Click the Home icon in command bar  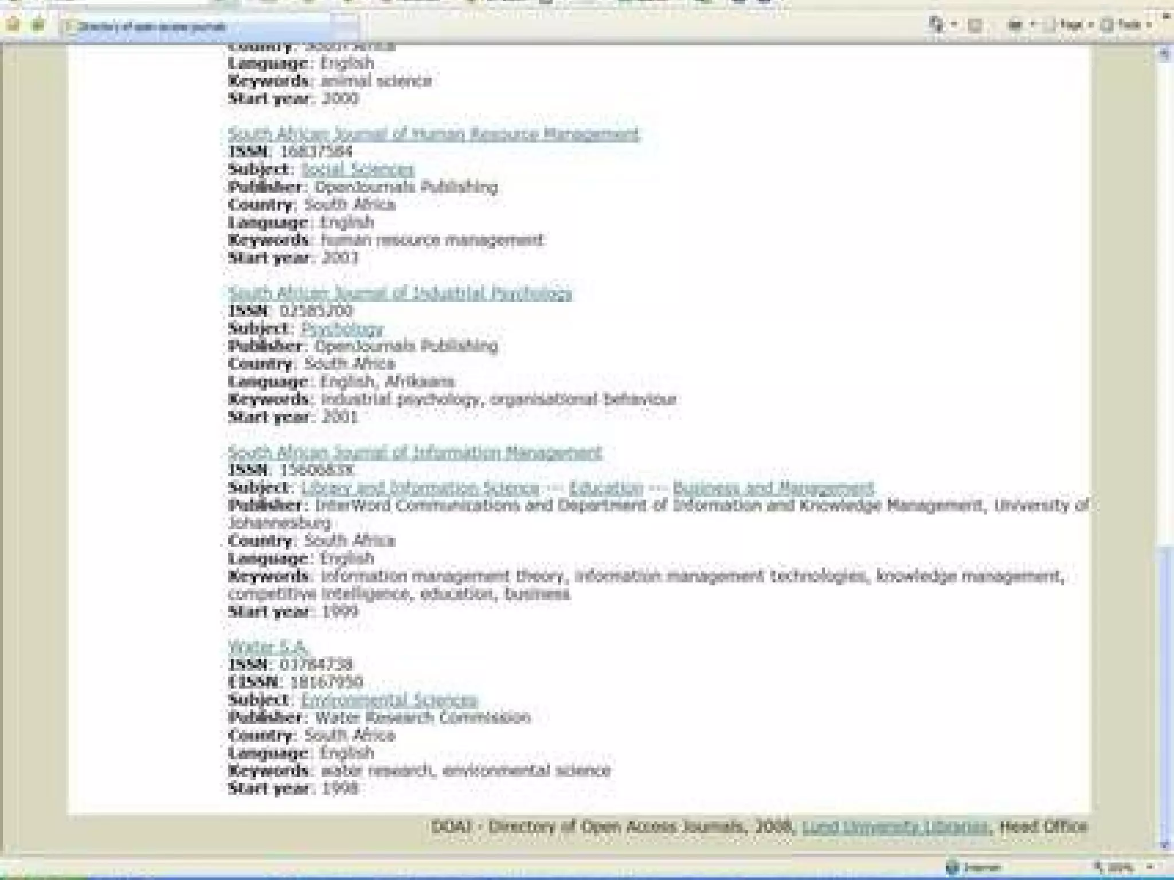coord(936,24)
